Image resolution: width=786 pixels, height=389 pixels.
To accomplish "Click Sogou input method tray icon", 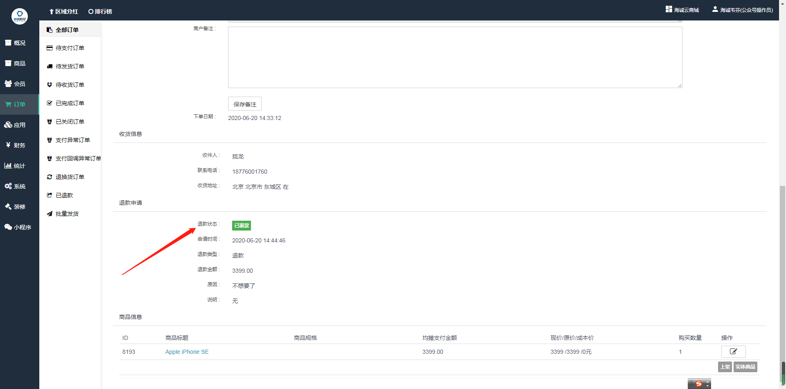I will 699,384.
